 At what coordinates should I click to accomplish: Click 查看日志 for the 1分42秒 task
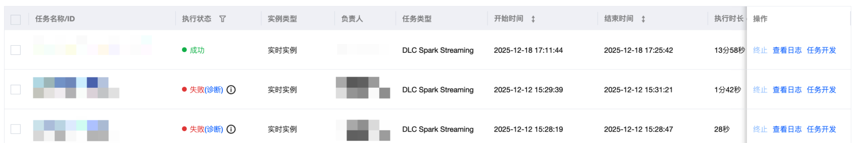tap(787, 90)
